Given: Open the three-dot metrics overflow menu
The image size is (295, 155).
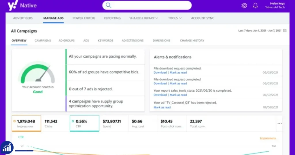Looking at the screenshot, I should click(279, 123).
